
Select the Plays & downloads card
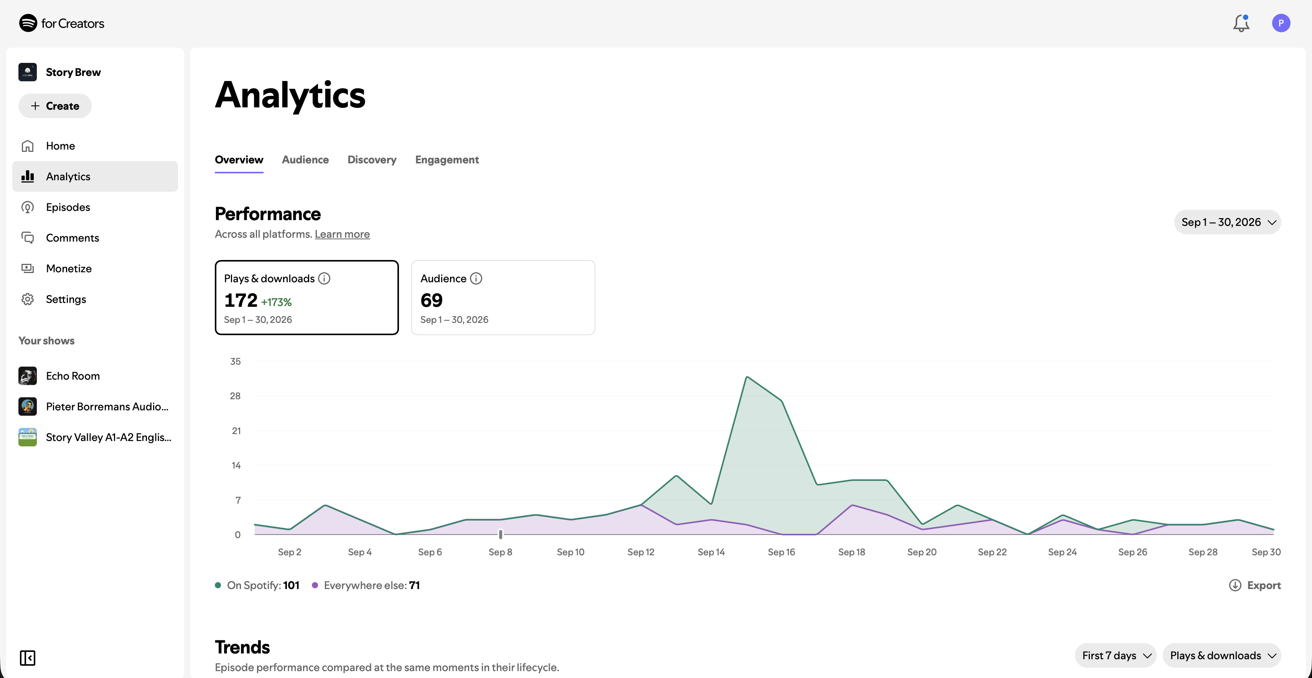(x=307, y=298)
